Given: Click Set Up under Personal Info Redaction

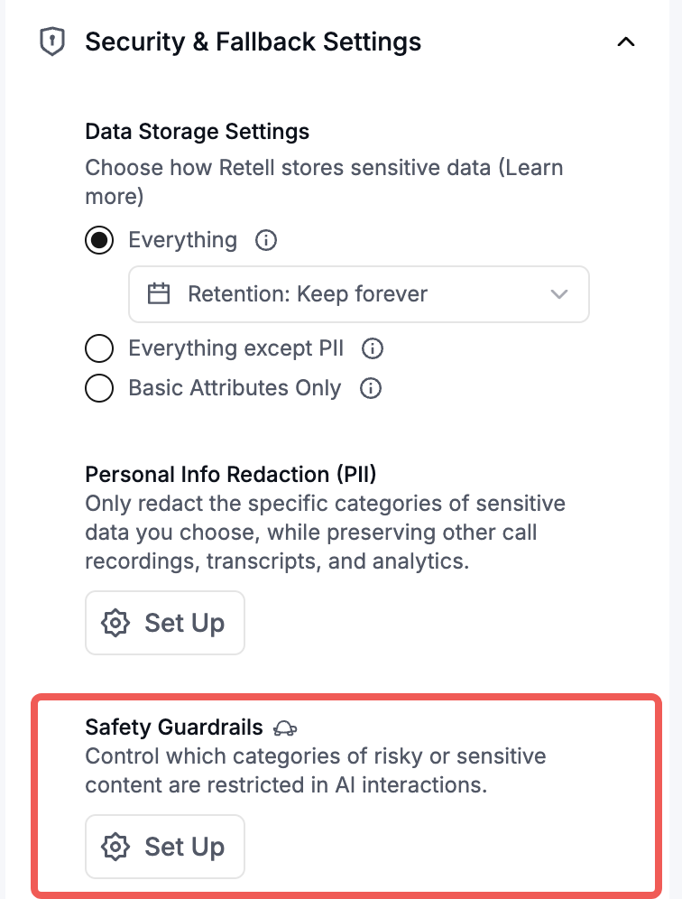Looking at the screenshot, I should [165, 623].
